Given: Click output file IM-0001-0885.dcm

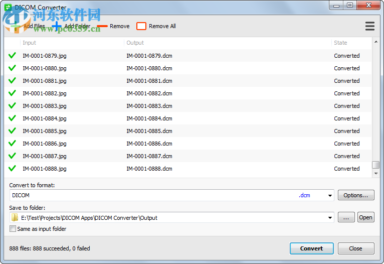Looking at the screenshot, I should pos(149,131).
